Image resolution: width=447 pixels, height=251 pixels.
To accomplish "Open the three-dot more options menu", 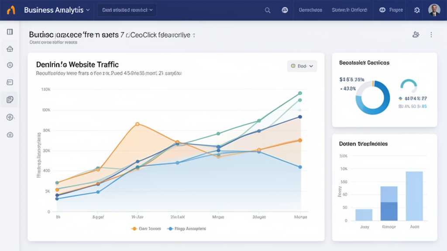I will click(x=431, y=35).
